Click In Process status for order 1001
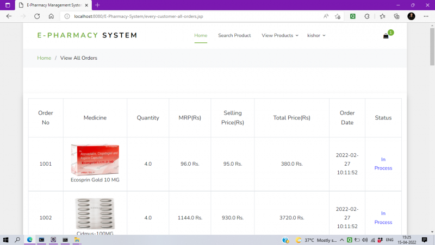435x245 pixels. click(x=383, y=164)
